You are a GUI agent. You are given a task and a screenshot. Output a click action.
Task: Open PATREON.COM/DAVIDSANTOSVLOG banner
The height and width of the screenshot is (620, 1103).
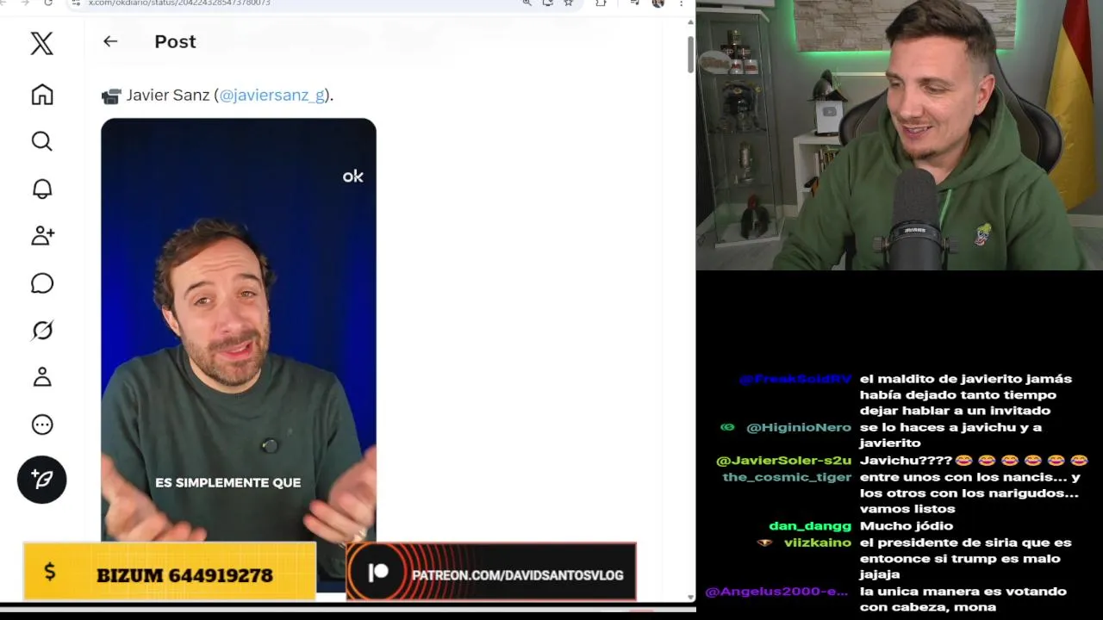[491, 571]
